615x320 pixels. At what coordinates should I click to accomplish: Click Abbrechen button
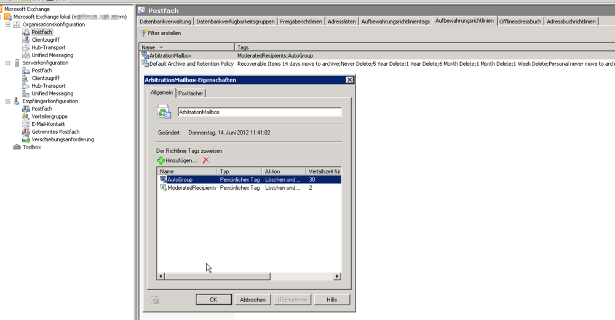click(253, 300)
